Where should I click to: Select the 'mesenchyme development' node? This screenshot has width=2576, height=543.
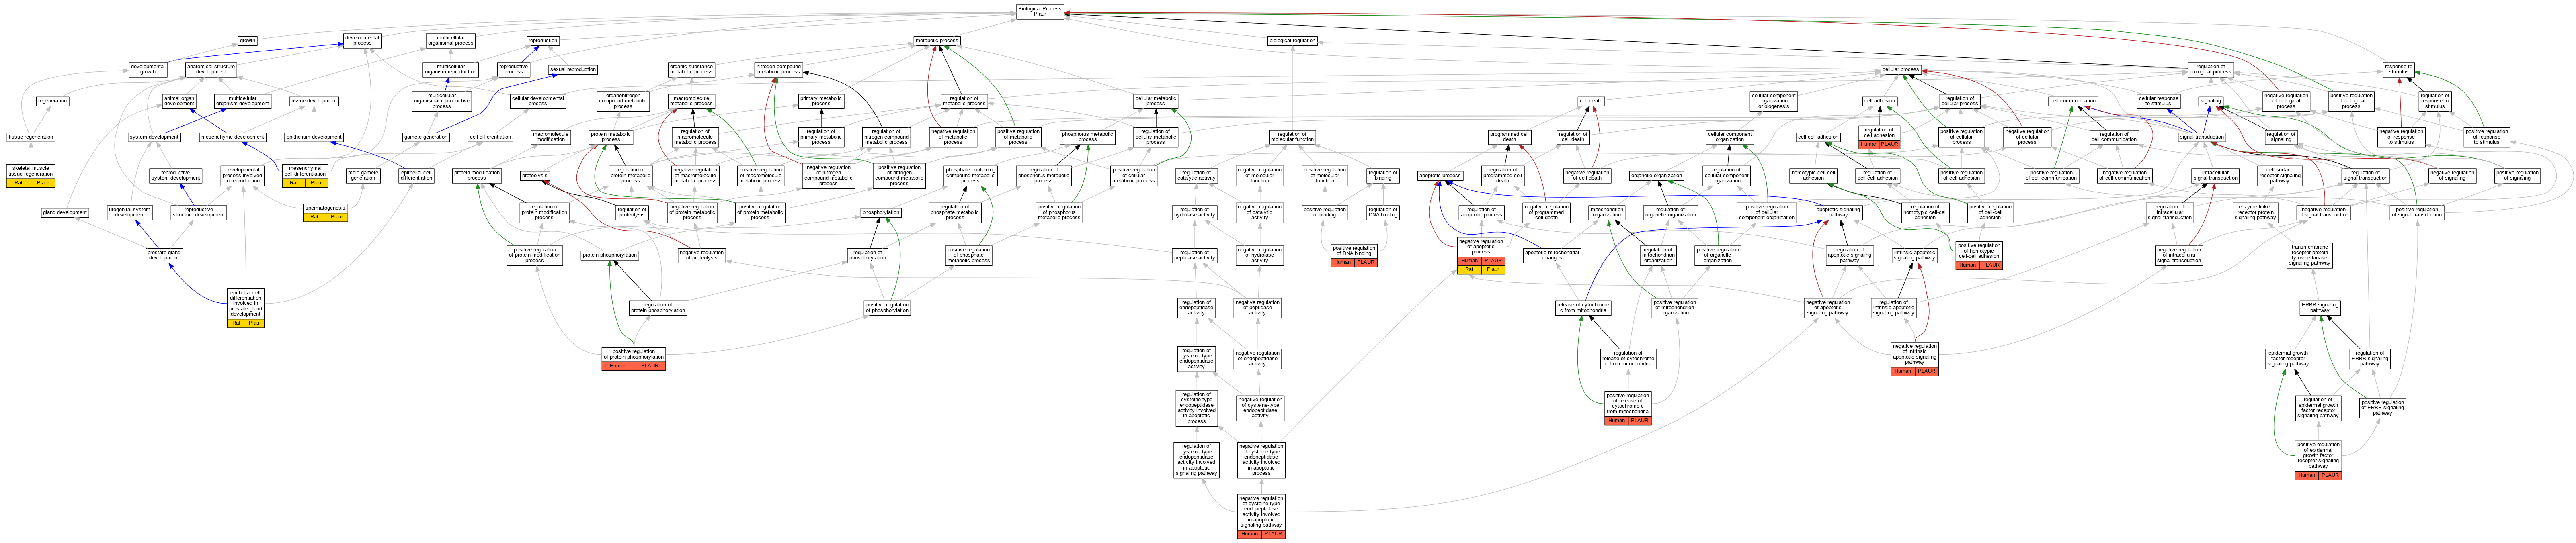pyautogui.click(x=233, y=137)
